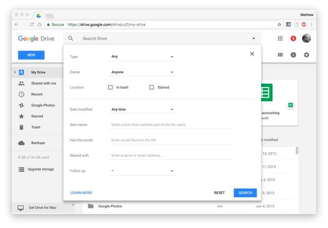Go to Shared with me
This screenshot has width=328, height=228.
[43, 83]
